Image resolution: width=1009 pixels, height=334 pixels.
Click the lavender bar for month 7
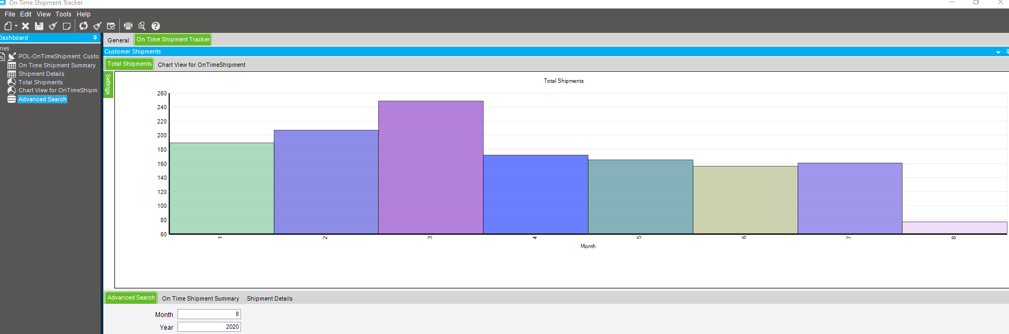click(850, 198)
